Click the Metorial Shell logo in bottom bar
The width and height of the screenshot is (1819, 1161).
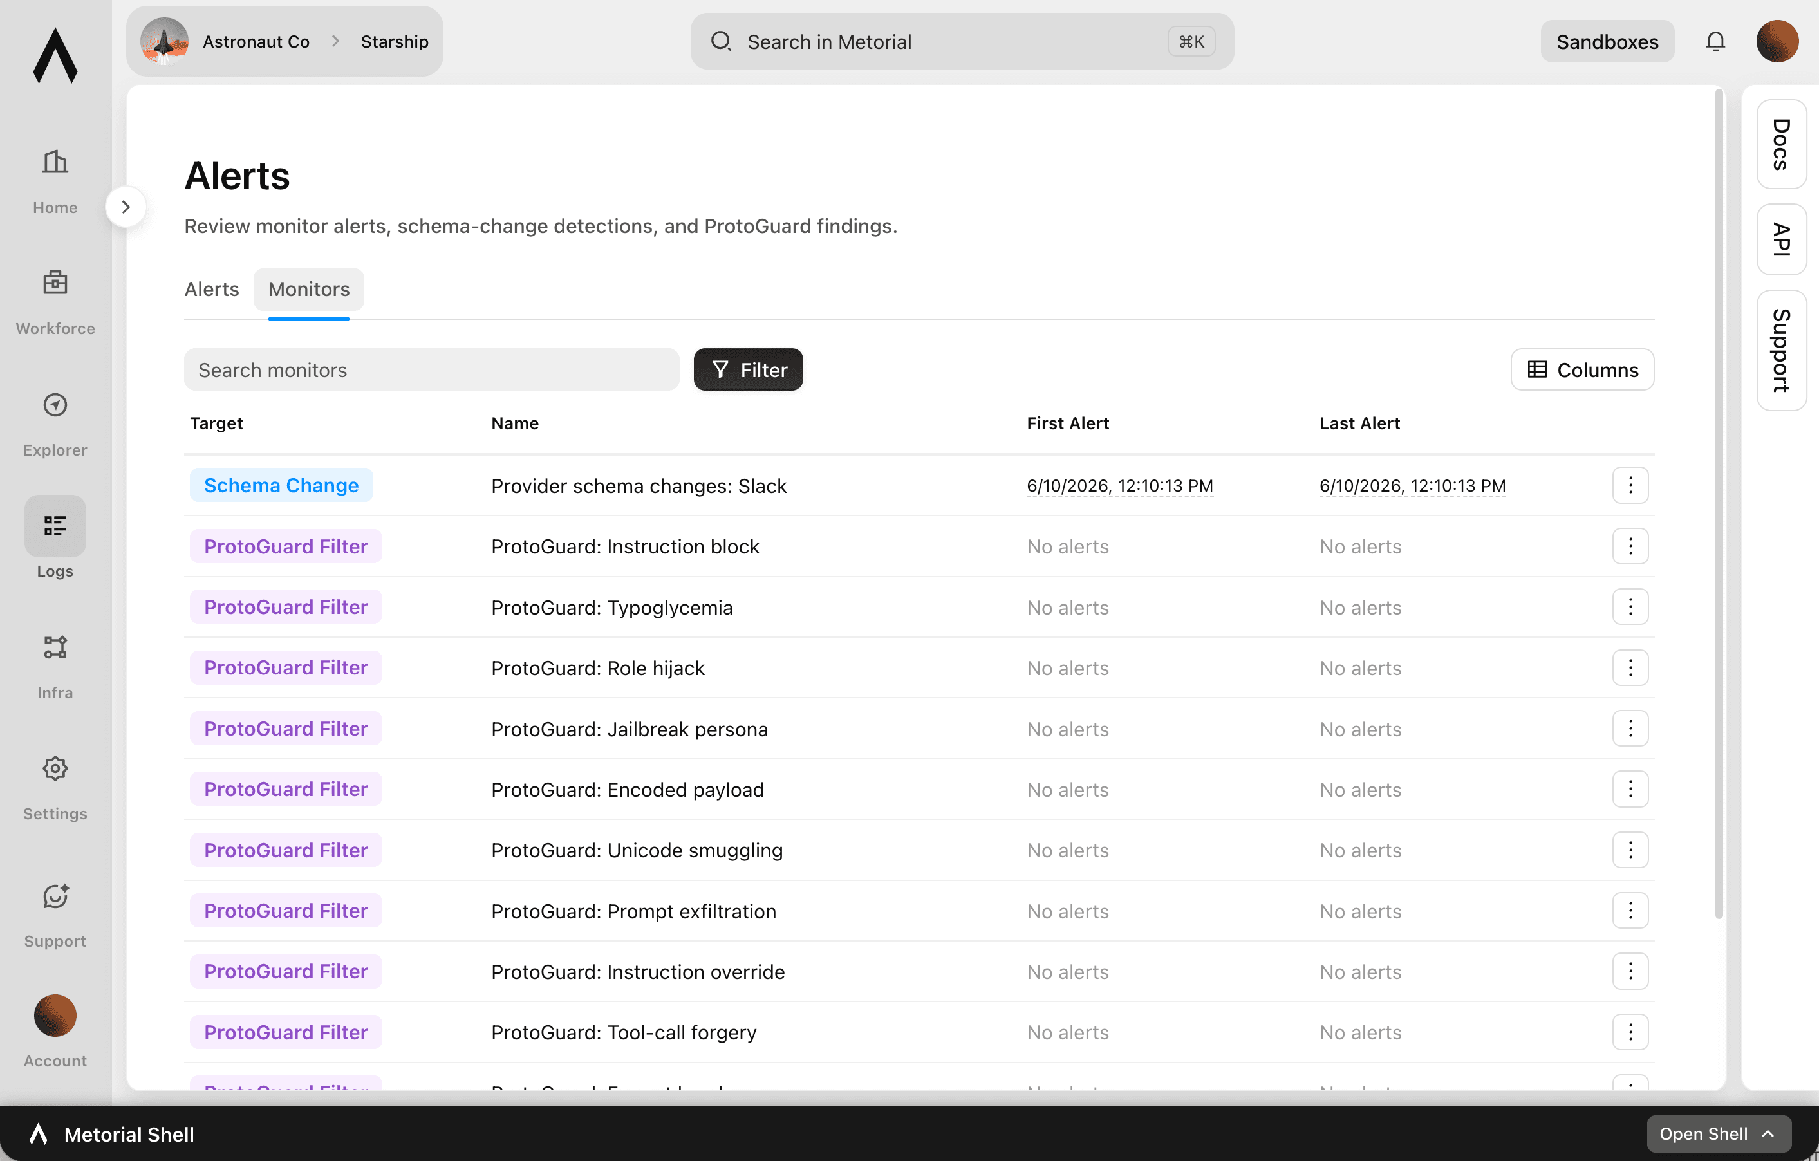[39, 1133]
